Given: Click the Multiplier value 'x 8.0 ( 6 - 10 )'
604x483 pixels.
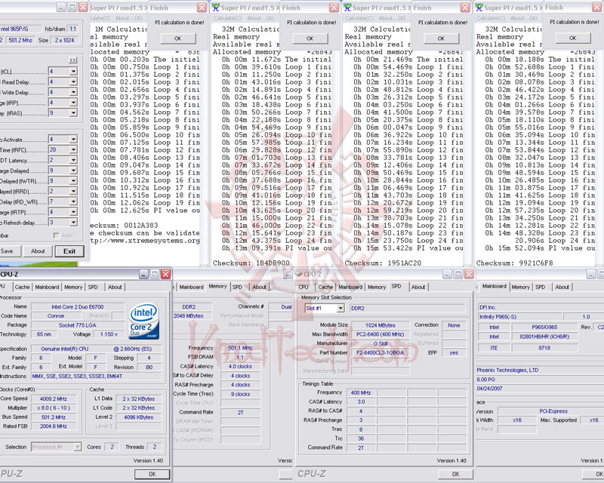Looking at the screenshot, I should point(54,408).
